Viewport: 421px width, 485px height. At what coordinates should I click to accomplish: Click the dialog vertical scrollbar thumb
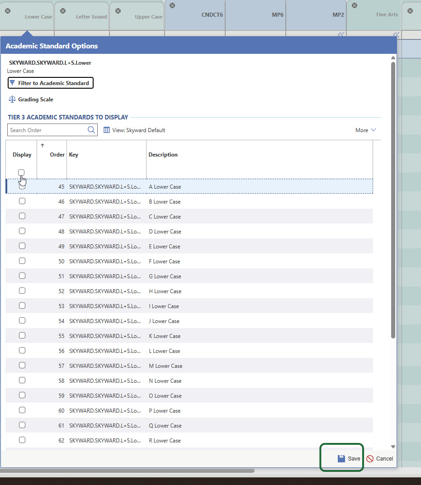(x=393, y=200)
